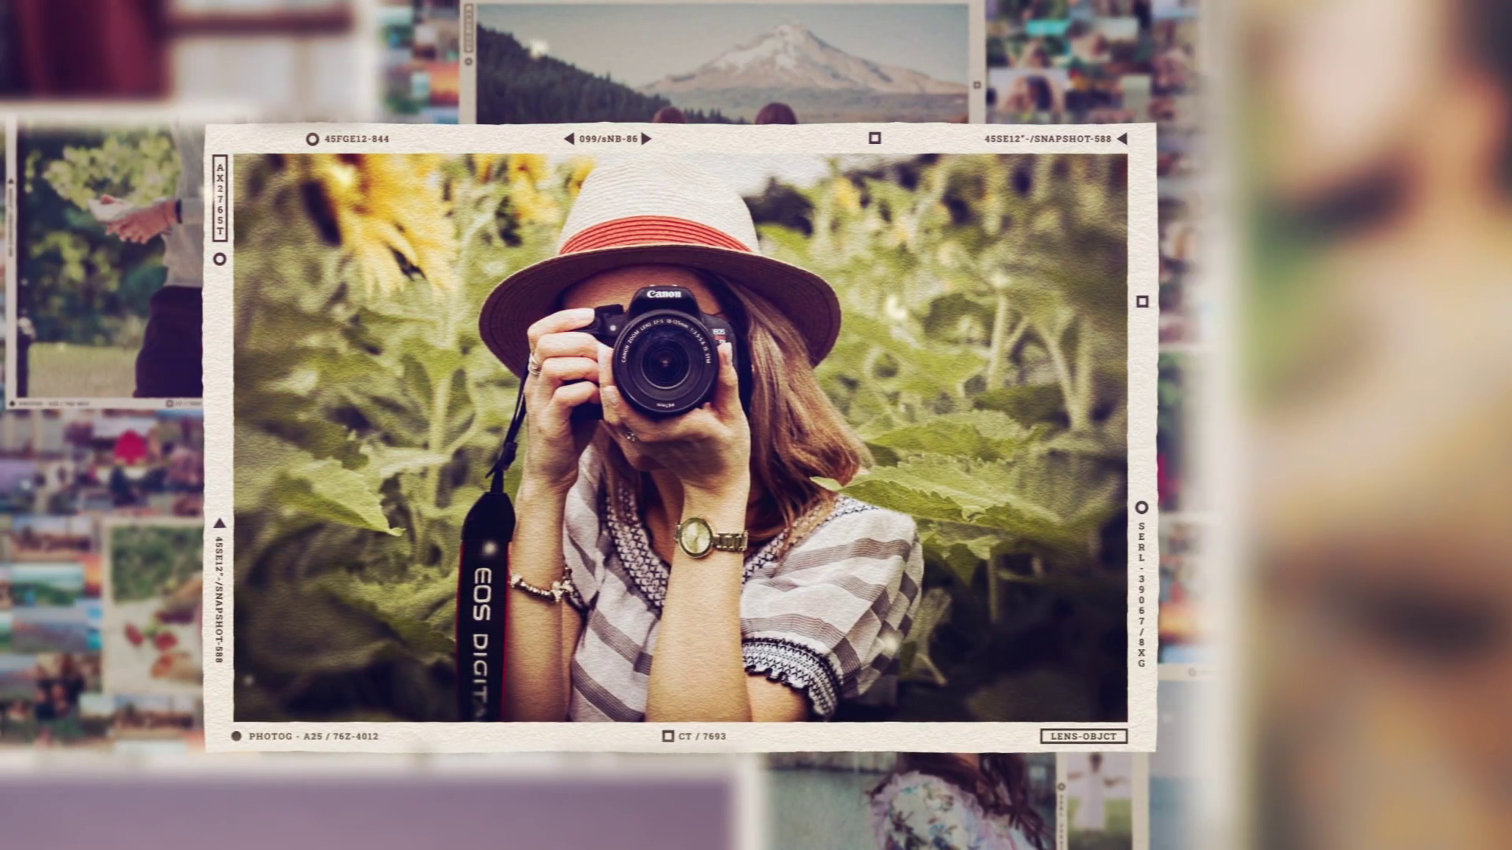Image resolution: width=1512 pixels, height=850 pixels.
Task: Click right arrow after 099/sNB-86 label
Action: 647,139
